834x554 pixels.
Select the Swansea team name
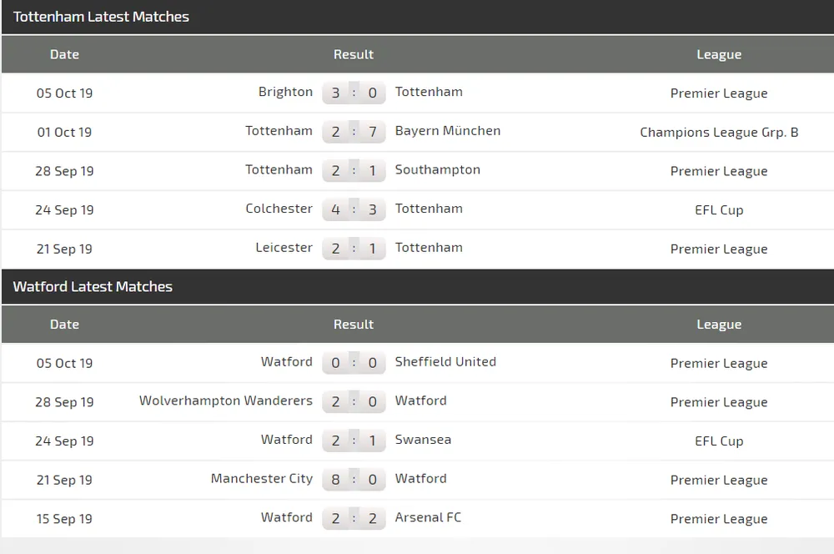point(423,440)
